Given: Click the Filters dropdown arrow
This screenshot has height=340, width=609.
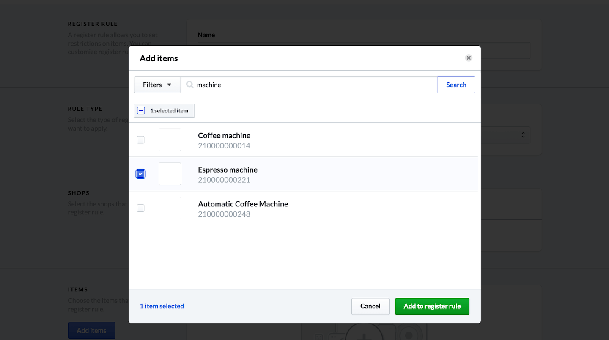Looking at the screenshot, I should click(169, 85).
